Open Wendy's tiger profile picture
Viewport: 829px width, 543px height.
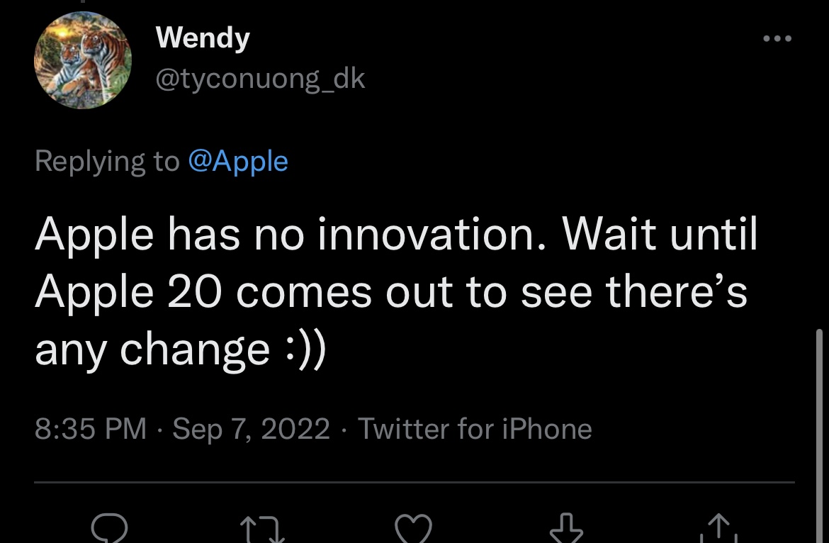[x=83, y=61]
